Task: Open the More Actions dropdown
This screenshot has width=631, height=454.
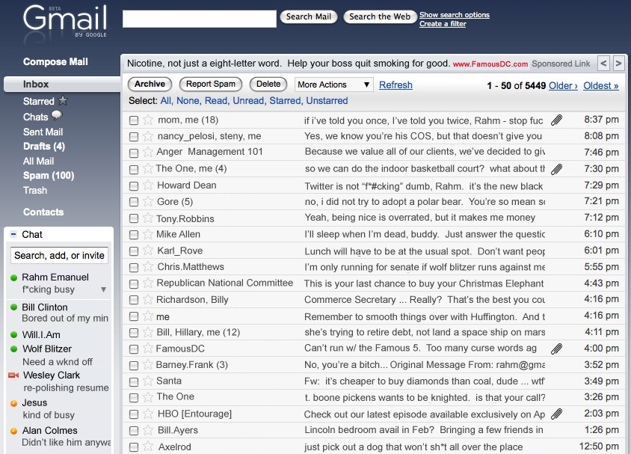Action: click(333, 85)
